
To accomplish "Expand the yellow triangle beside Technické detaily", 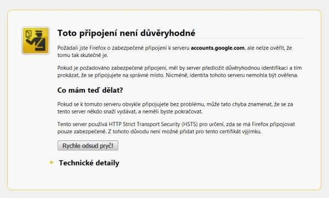I will coord(52,162).
